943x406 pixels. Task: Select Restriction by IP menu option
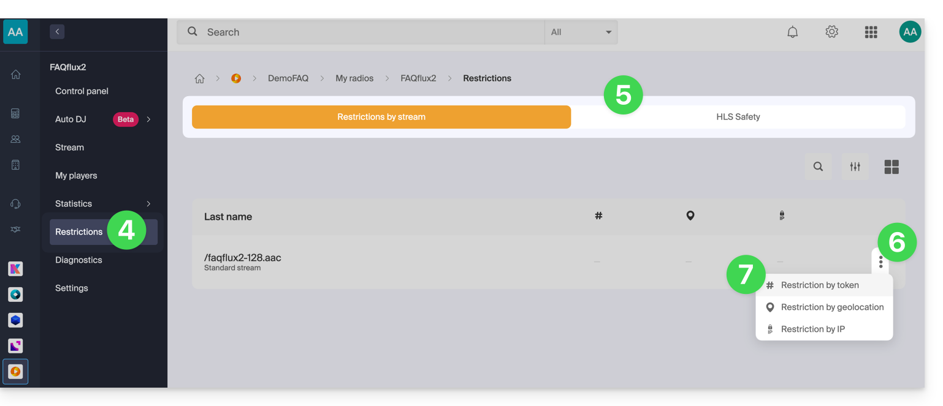coord(812,329)
